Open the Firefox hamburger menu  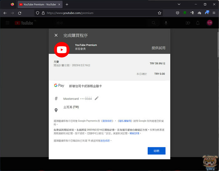click(x=214, y=13)
